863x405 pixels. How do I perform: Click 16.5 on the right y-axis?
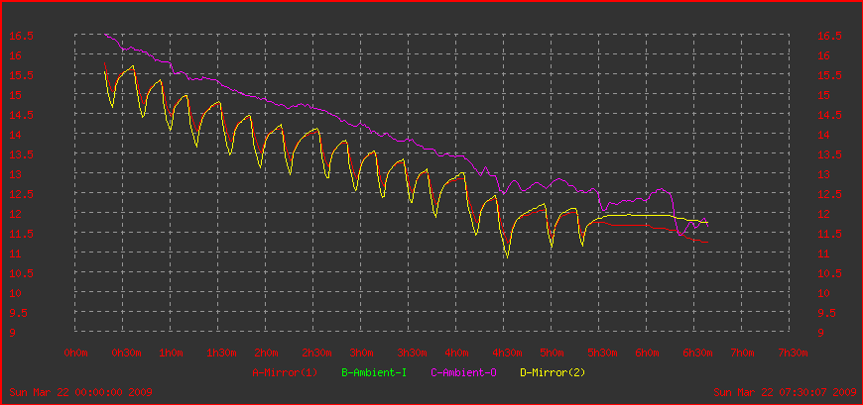tap(829, 37)
